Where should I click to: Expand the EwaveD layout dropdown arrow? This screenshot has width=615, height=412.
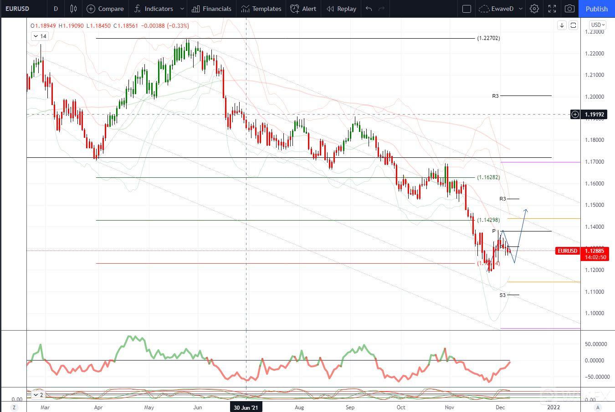[521, 9]
